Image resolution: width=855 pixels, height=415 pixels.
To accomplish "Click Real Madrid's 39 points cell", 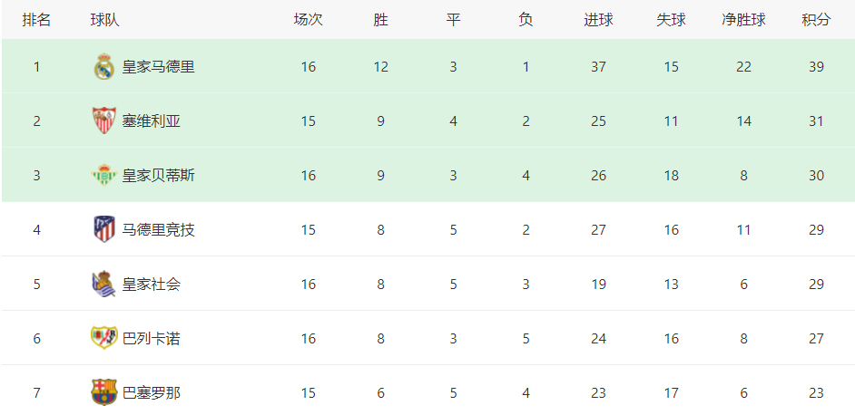I will (816, 67).
